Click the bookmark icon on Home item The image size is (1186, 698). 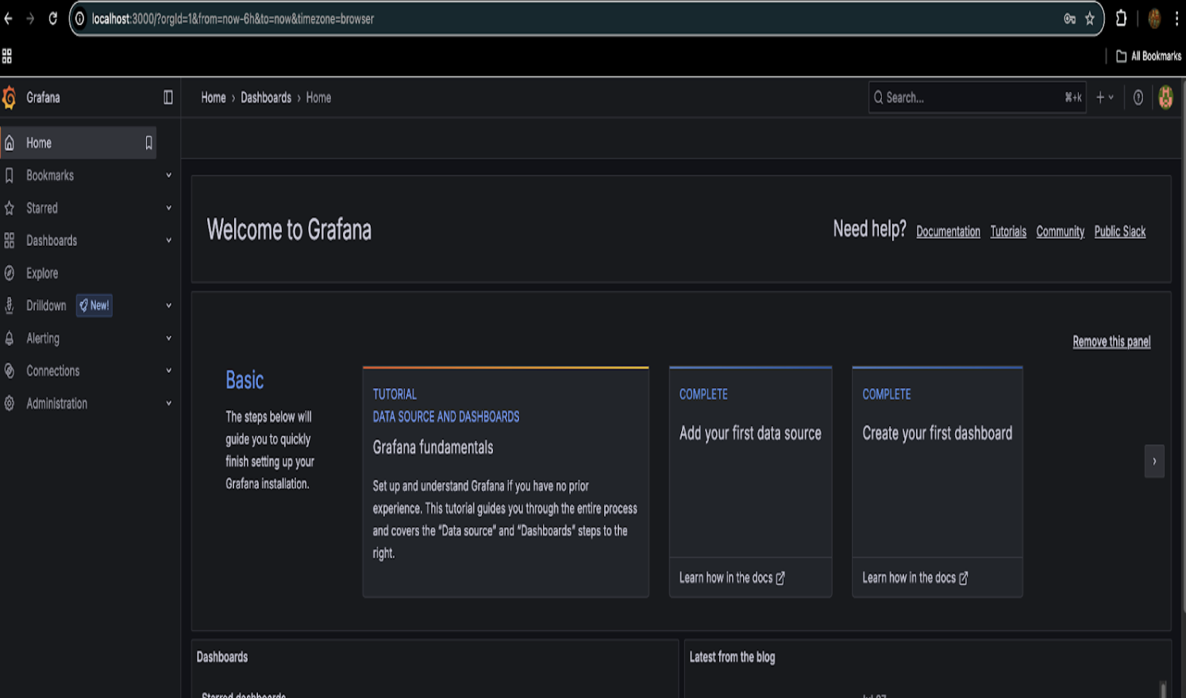tap(148, 143)
